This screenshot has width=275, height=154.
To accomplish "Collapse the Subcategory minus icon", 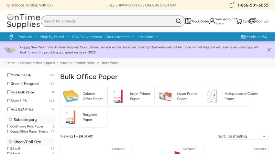I will [10, 119].
